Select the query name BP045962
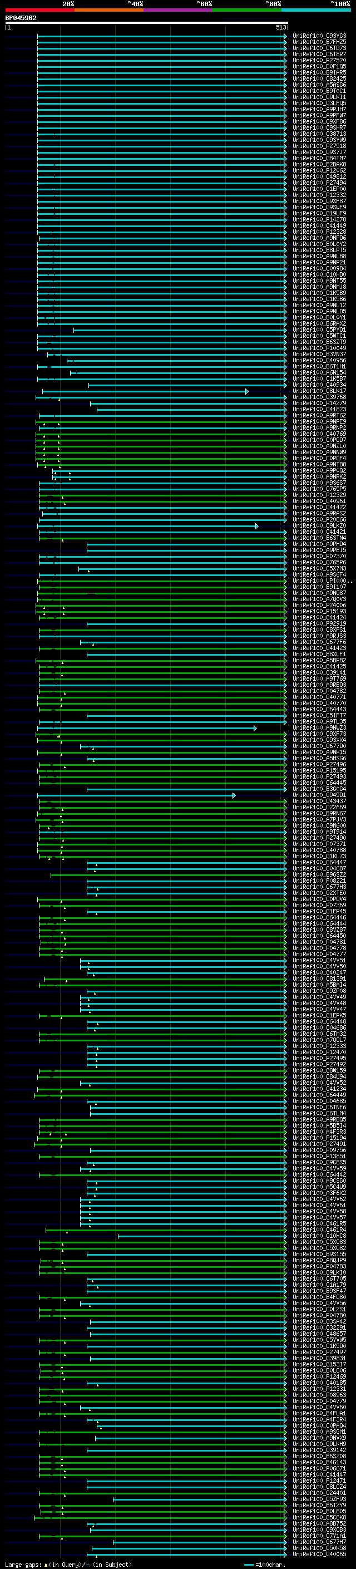This screenshot has height=1569, width=356. tap(21, 18)
